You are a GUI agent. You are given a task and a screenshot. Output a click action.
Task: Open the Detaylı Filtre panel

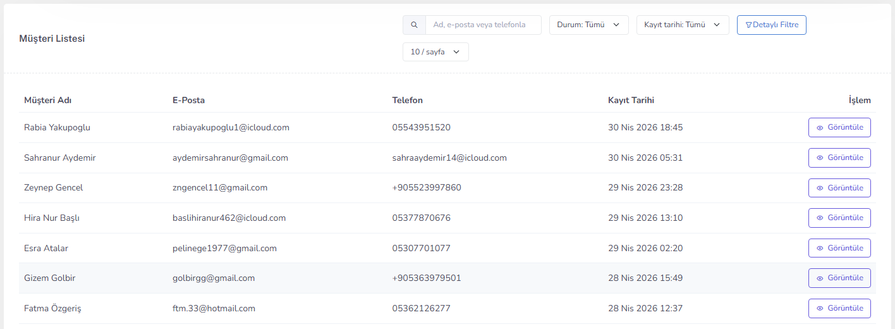[772, 25]
